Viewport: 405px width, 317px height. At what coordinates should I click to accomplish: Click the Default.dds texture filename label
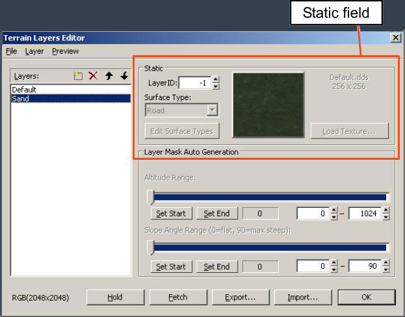[349, 77]
